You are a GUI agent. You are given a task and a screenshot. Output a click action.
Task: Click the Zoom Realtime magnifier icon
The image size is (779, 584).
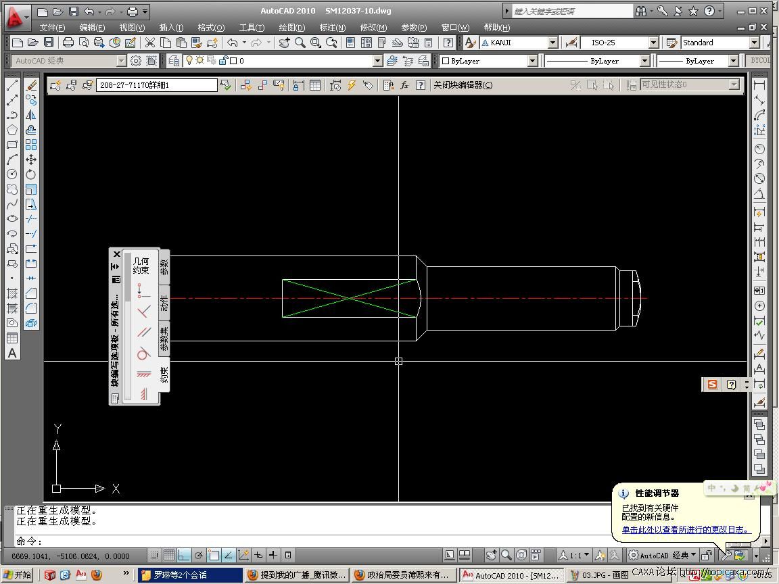click(x=300, y=43)
